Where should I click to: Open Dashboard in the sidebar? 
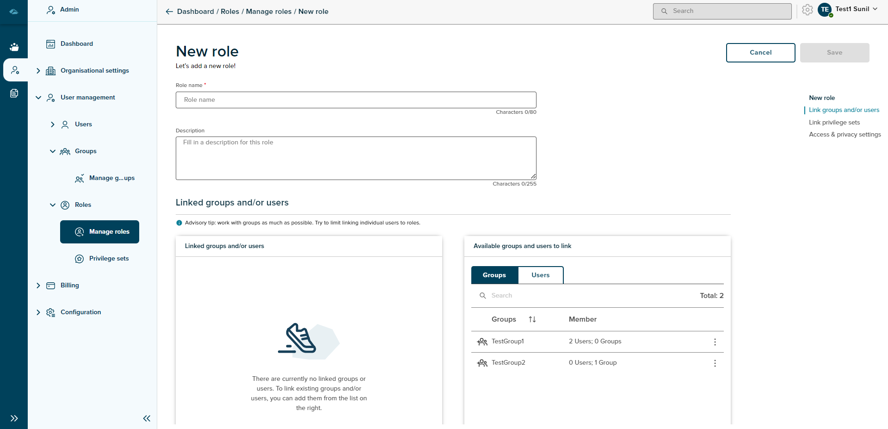tap(77, 44)
